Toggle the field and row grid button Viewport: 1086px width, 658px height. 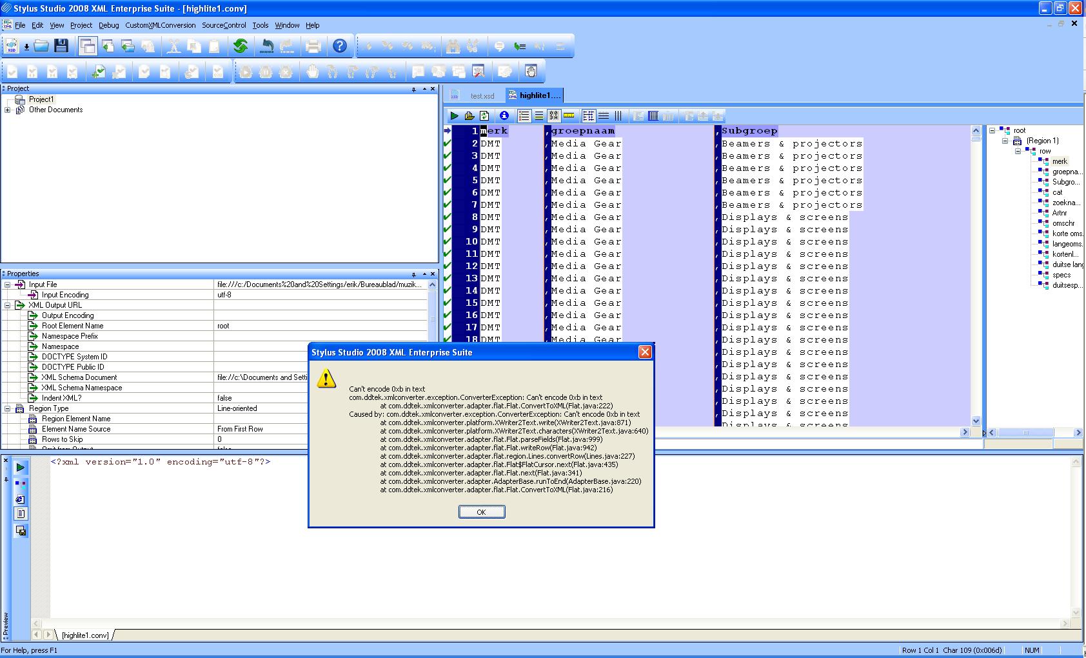(x=589, y=116)
